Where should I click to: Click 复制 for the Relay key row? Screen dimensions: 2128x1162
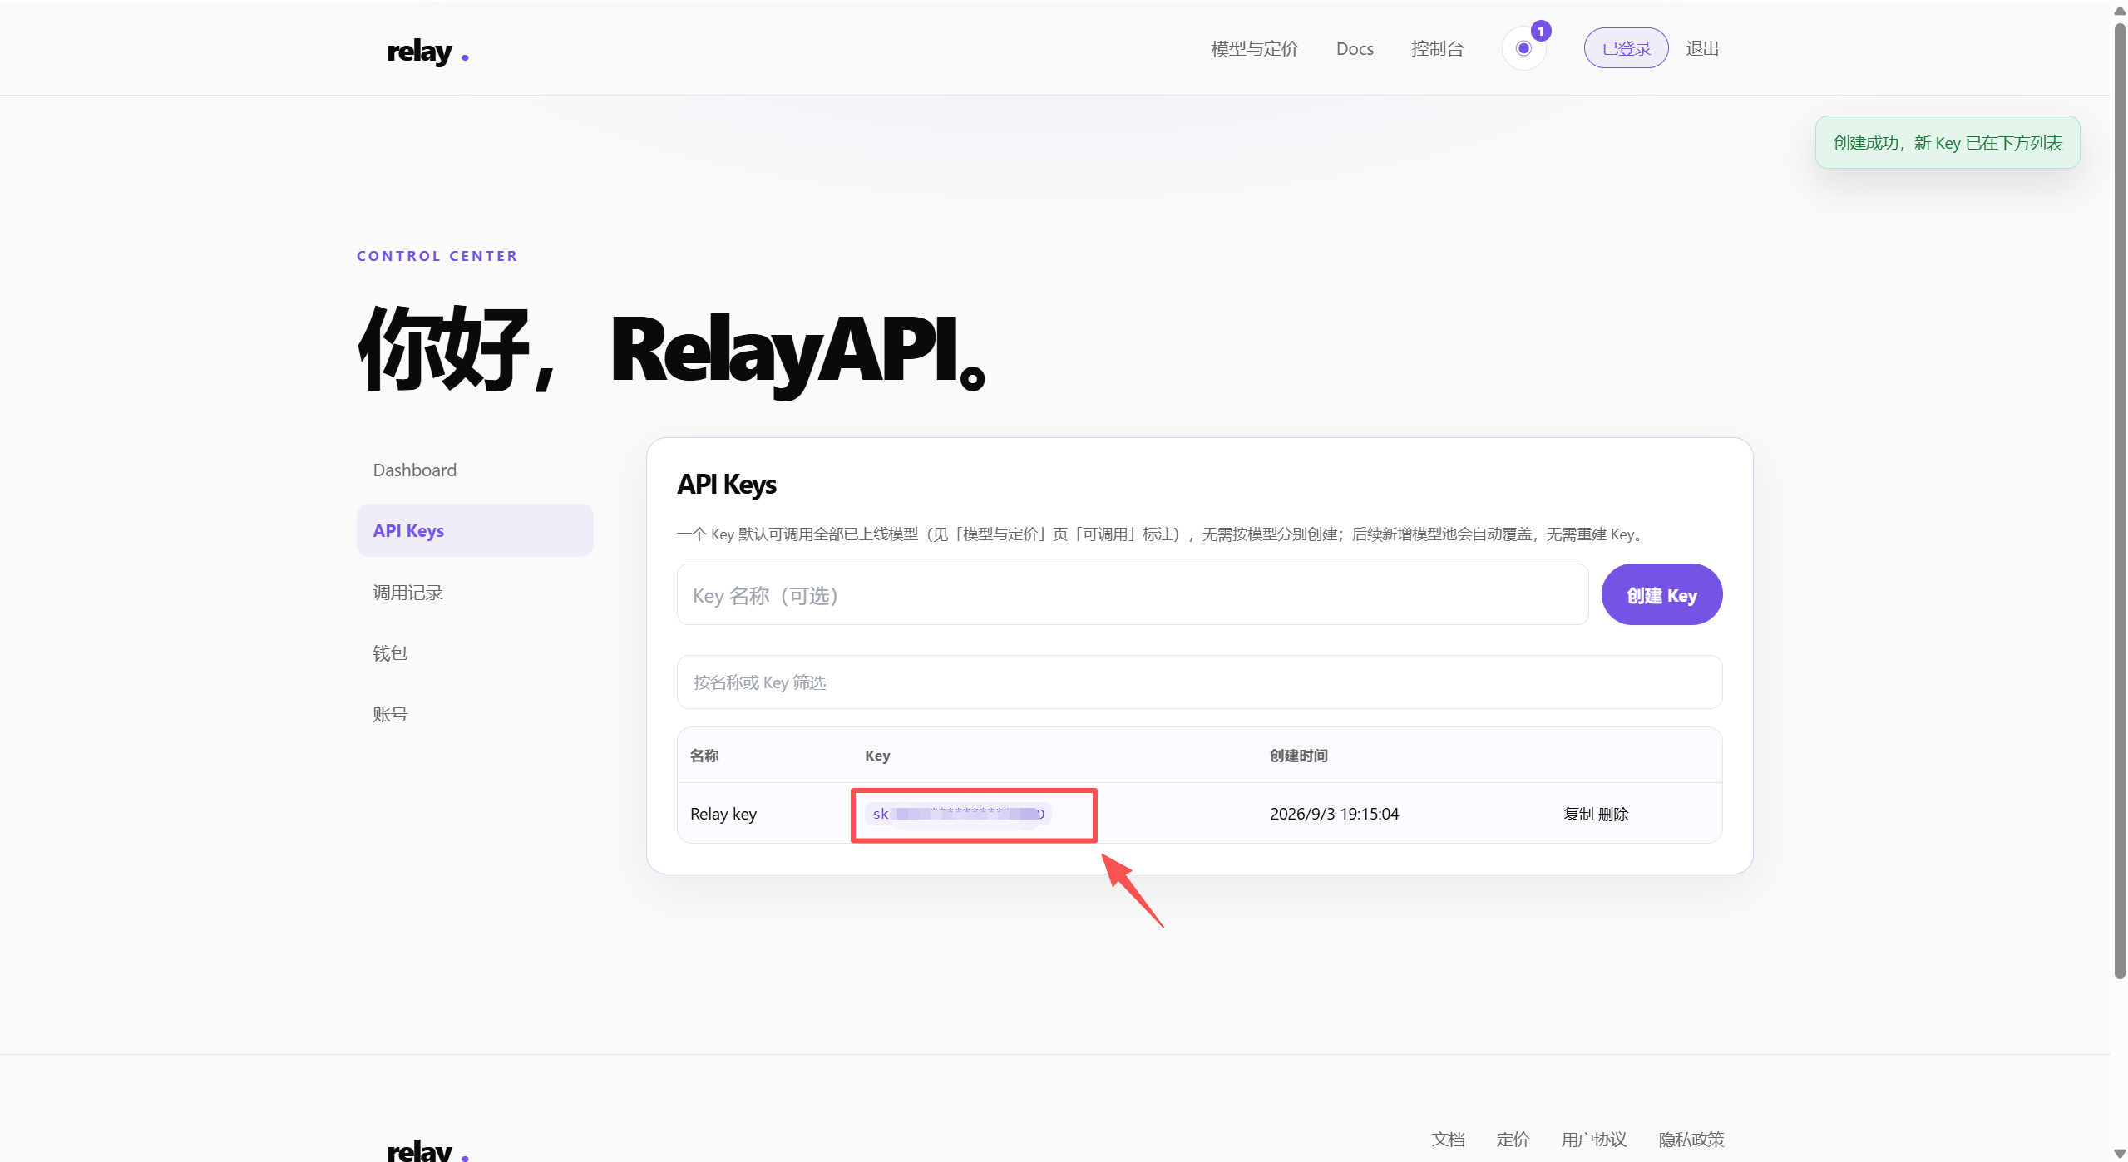click(x=1577, y=814)
